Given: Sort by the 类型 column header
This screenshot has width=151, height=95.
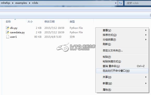Looking at the screenshot, I should (x=72, y=22).
